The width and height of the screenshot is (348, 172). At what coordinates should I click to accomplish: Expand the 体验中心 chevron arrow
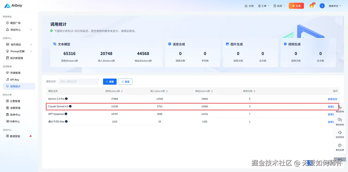[31, 30]
